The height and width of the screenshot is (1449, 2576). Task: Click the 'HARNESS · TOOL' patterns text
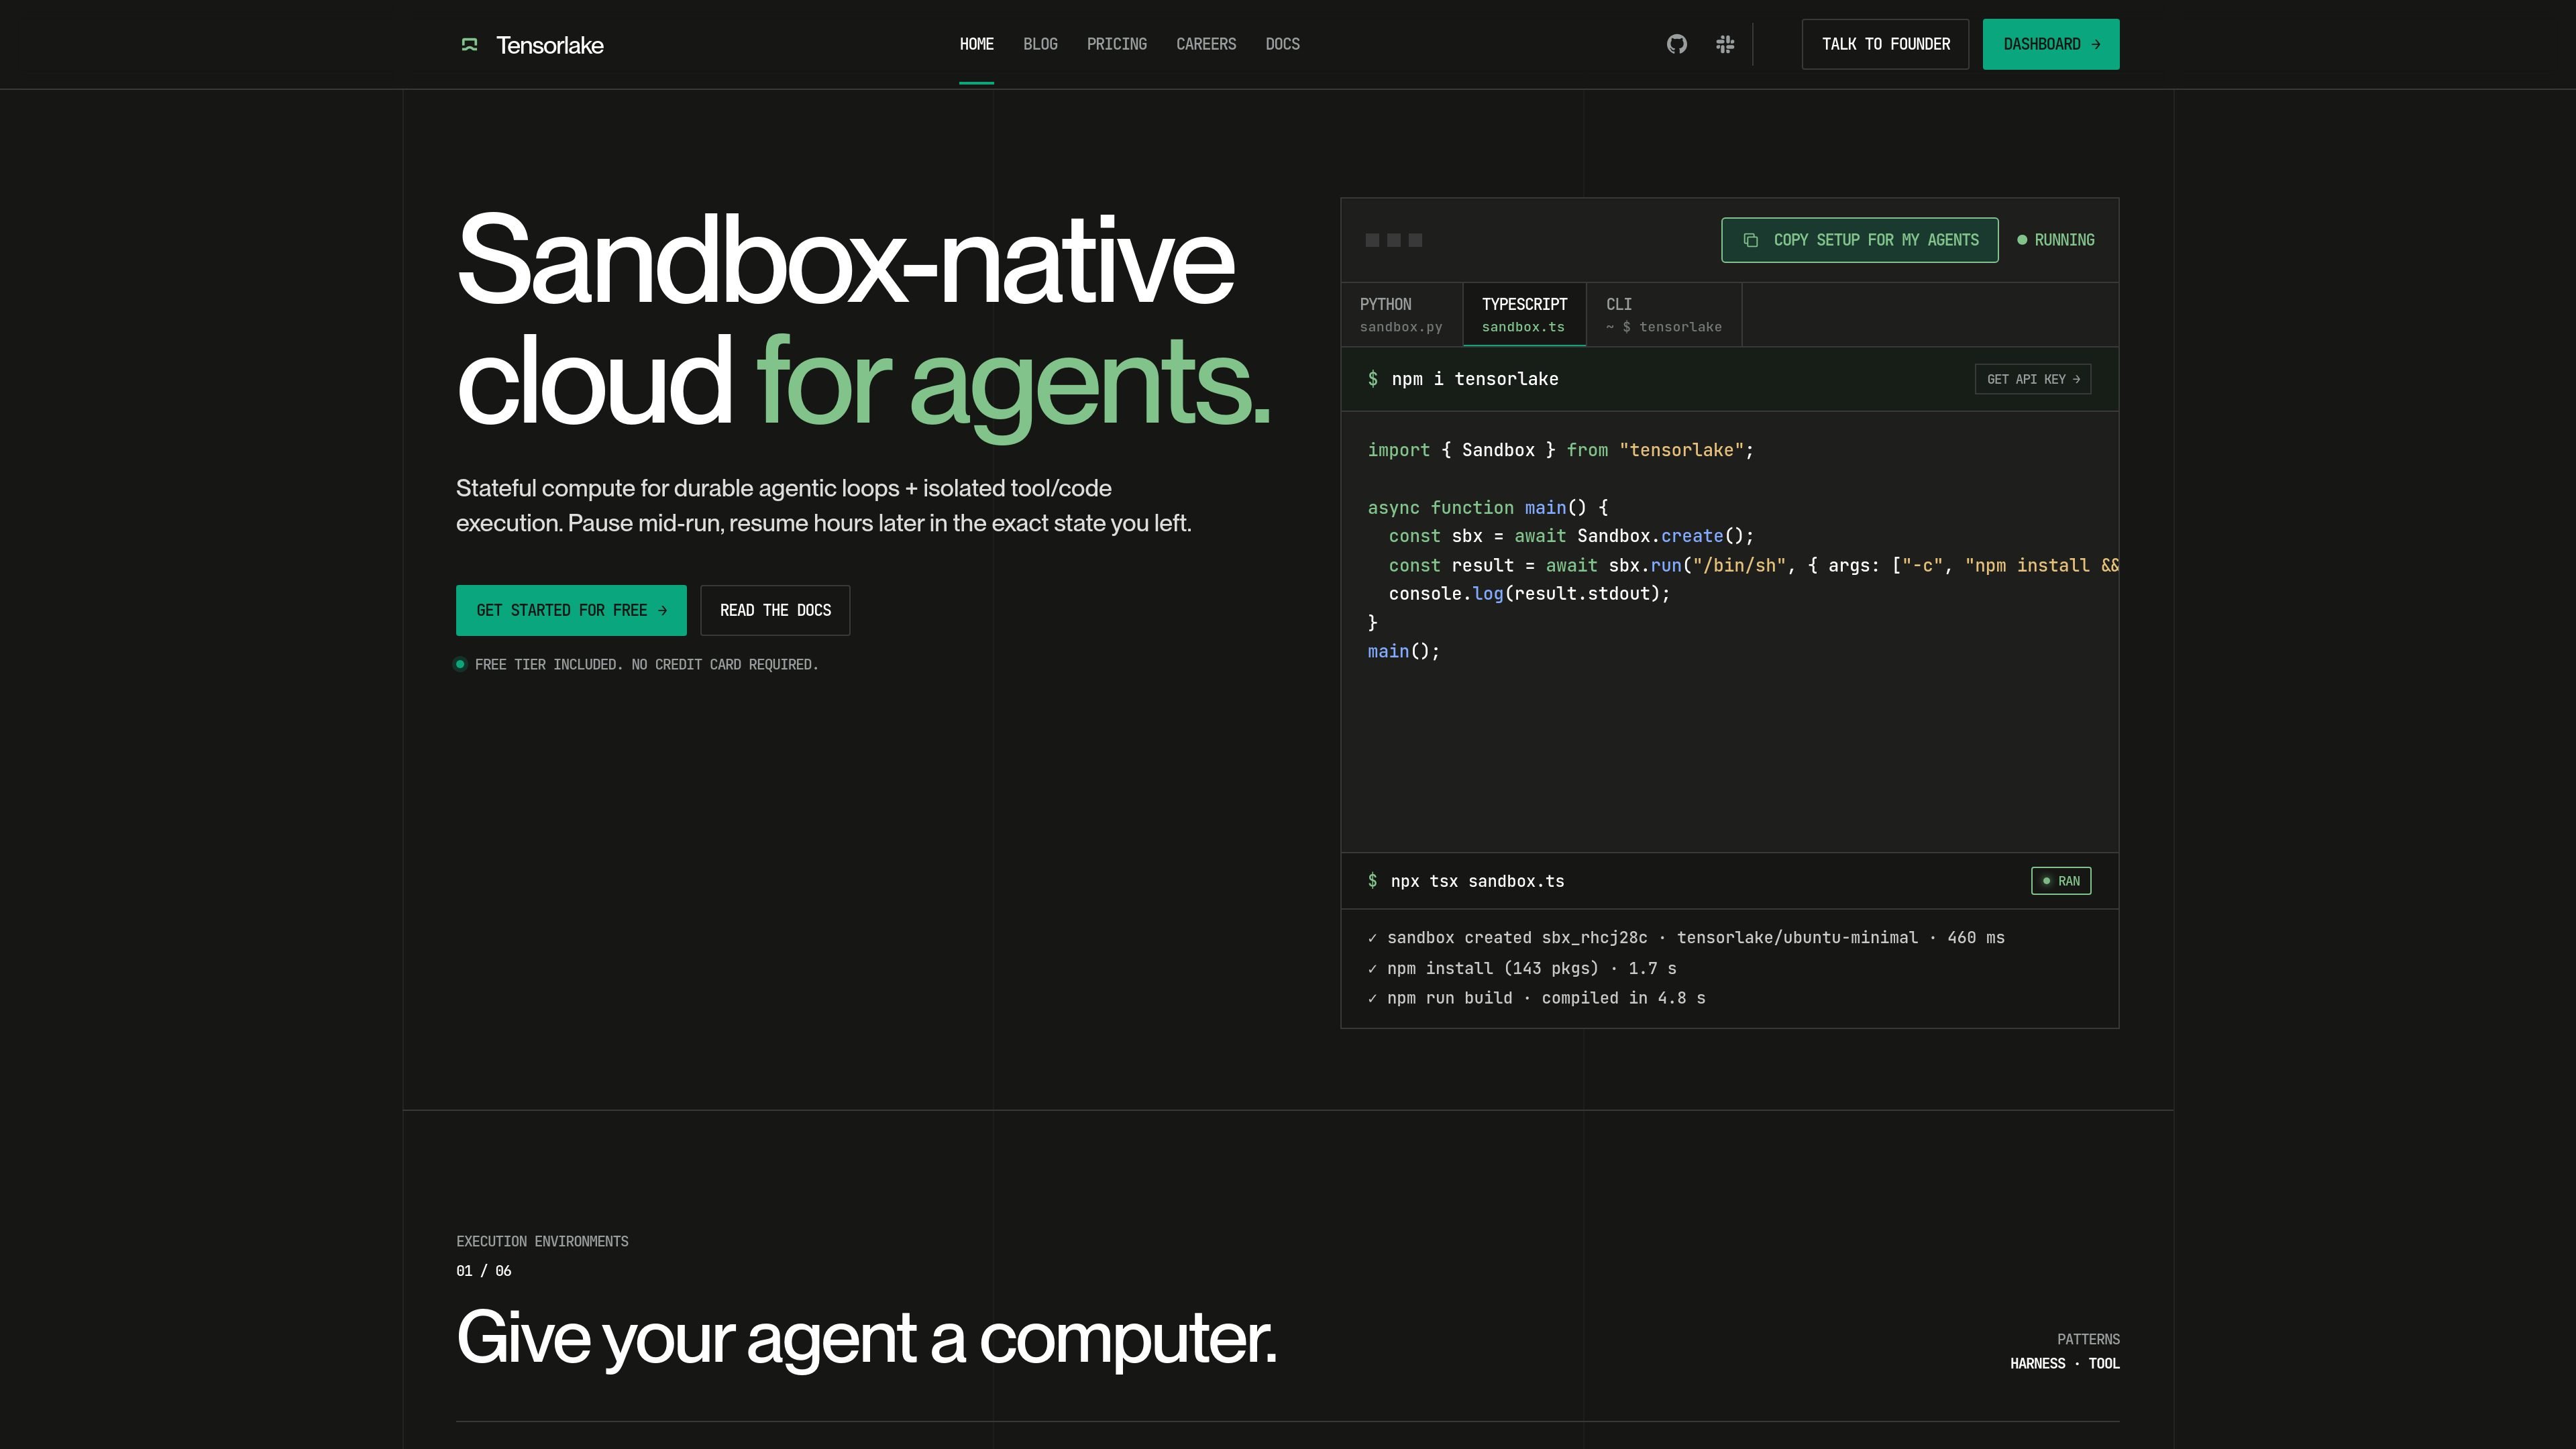tap(2065, 1364)
